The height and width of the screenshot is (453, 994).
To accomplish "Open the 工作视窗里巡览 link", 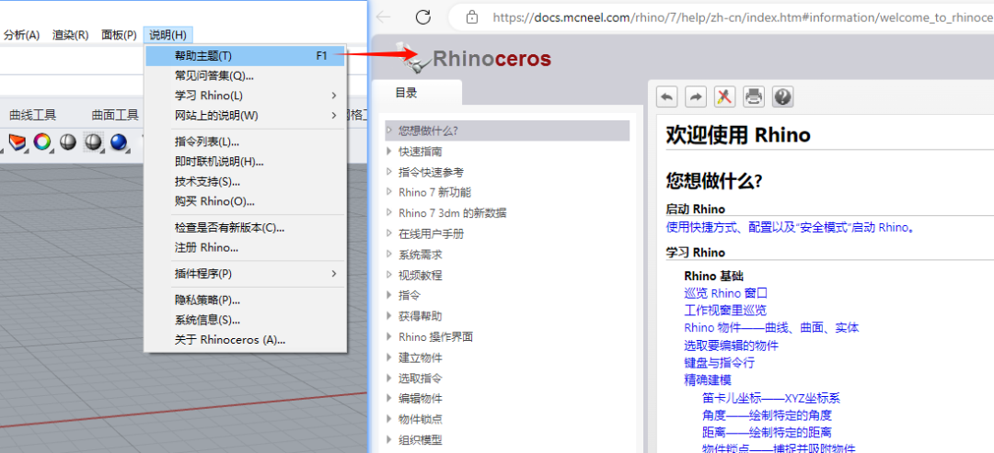I will (x=725, y=311).
